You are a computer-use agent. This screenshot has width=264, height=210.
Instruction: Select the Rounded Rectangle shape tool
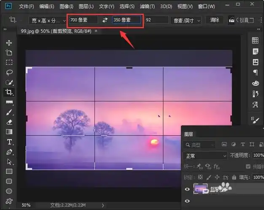tap(9, 181)
